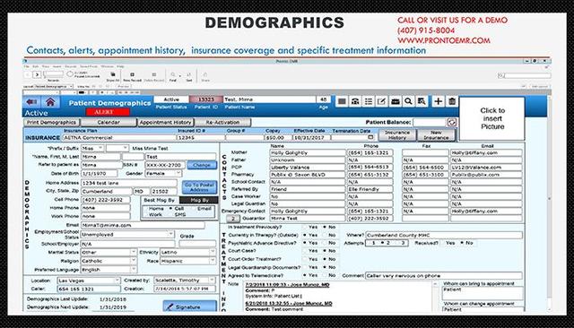The image size is (574, 328).
Task: Click the Msg By tab
Action: 199,200
